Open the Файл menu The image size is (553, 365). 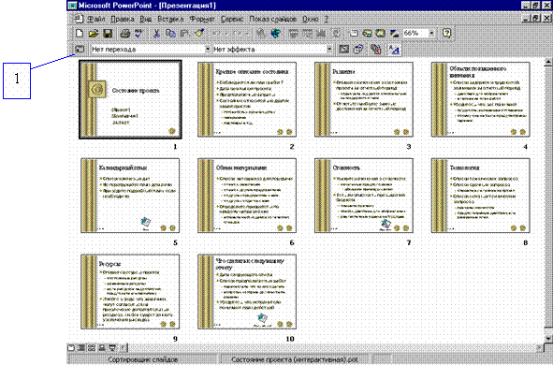[96, 19]
